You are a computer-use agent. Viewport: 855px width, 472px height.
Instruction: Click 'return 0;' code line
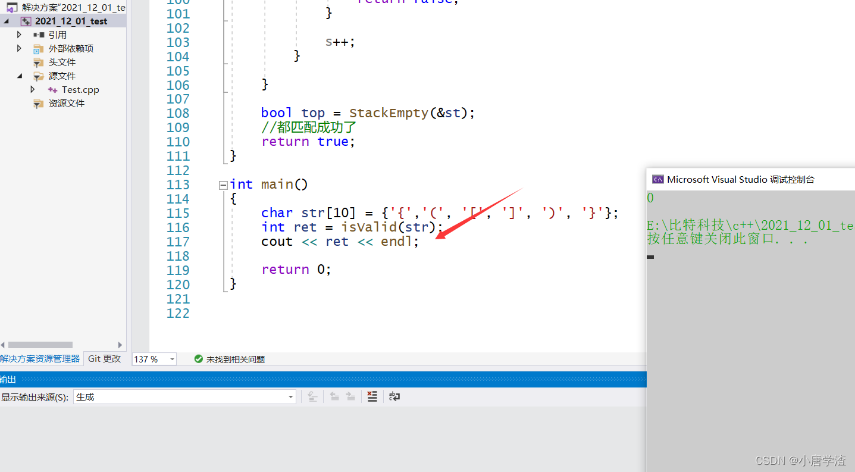click(296, 270)
